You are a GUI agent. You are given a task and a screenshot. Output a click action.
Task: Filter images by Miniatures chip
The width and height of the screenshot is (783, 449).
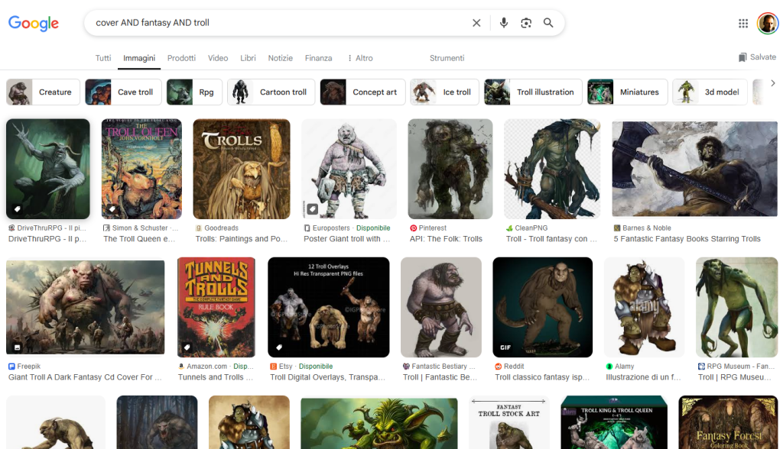click(x=627, y=92)
